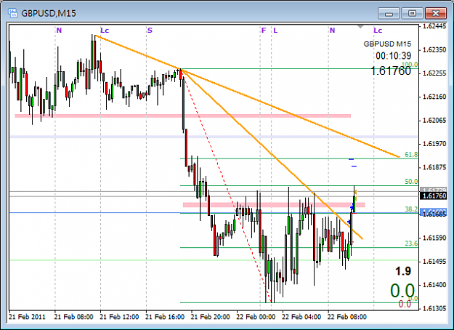Select the lavender horizontal line near 1.61970
Image resolution: width=454 pixels, height=330 pixels.
click(214, 137)
